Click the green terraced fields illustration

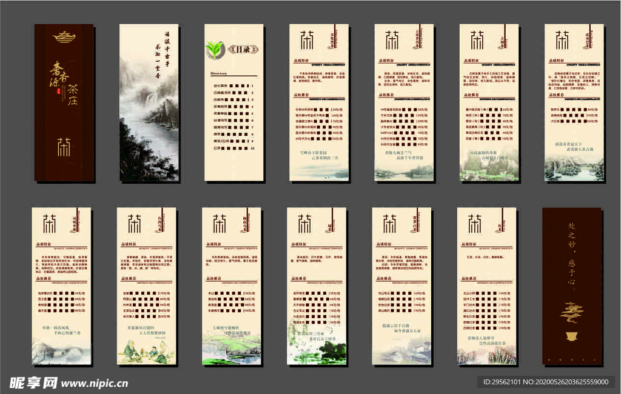click(232, 349)
